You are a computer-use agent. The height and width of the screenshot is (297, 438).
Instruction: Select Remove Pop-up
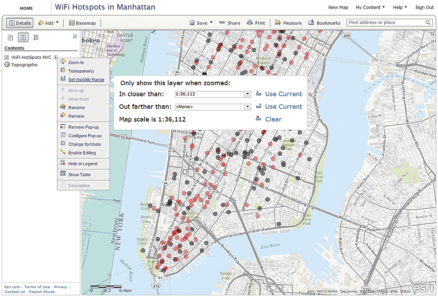pyautogui.click(x=83, y=127)
